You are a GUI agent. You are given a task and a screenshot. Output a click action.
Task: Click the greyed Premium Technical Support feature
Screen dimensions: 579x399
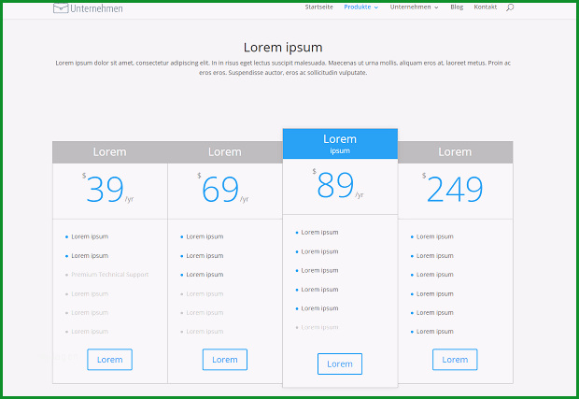[109, 275]
